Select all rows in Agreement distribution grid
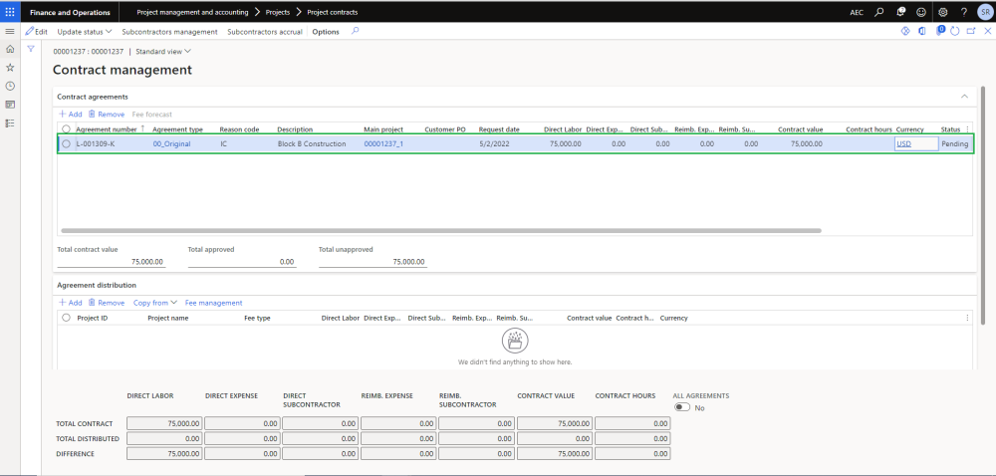Screen dimensions: 996x476 point(67,318)
